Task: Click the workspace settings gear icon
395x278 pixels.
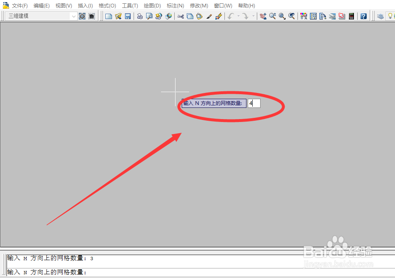Action: click(x=82, y=16)
